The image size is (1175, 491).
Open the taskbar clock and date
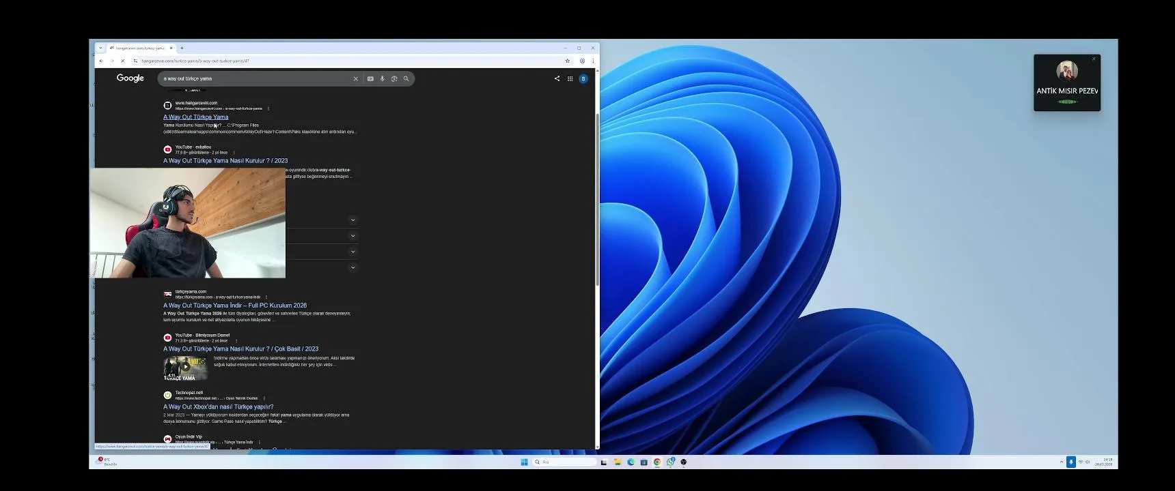tap(1104, 462)
